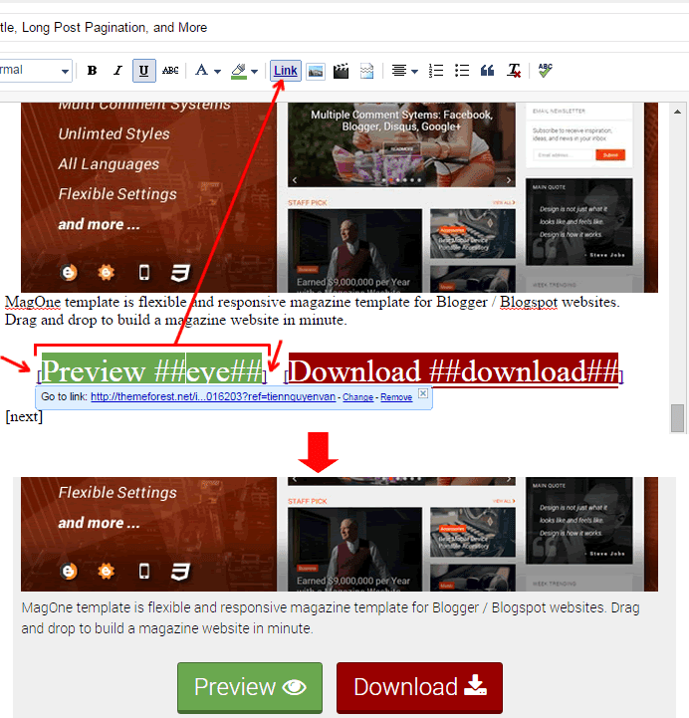The image size is (689, 718).
Task: Toggle bold formatting in the editor toolbar
Action: [x=92, y=71]
